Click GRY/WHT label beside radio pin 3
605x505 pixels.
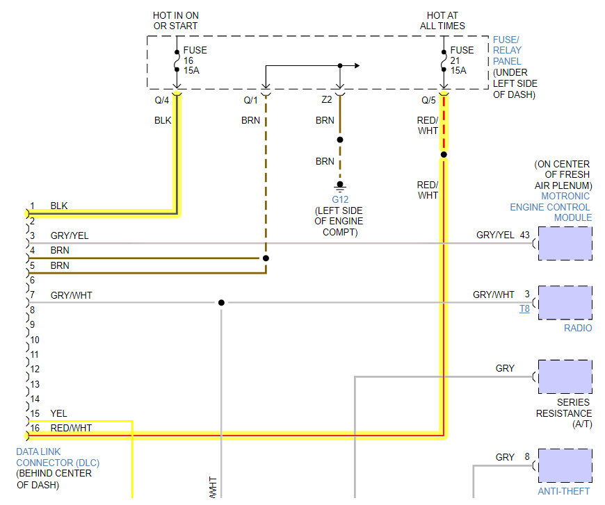click(494, 295)
